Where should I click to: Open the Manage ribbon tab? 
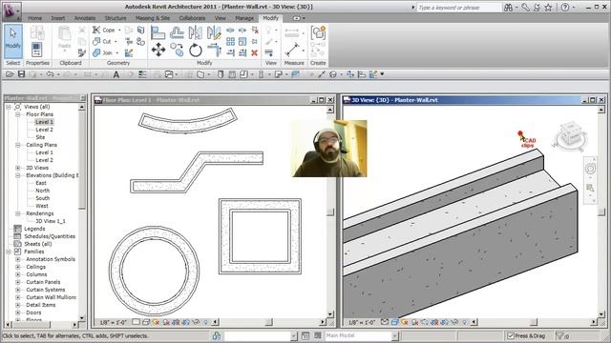244,18
